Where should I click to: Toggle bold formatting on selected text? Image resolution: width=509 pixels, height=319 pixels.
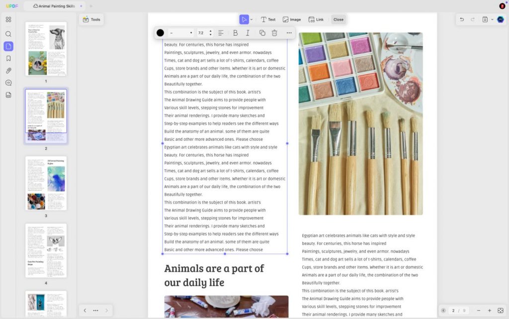click(x=235, y=33)
